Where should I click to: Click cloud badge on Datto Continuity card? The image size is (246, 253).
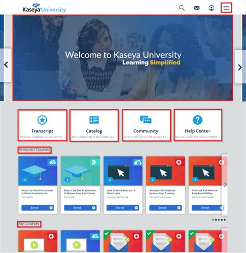tap(52, 162)
